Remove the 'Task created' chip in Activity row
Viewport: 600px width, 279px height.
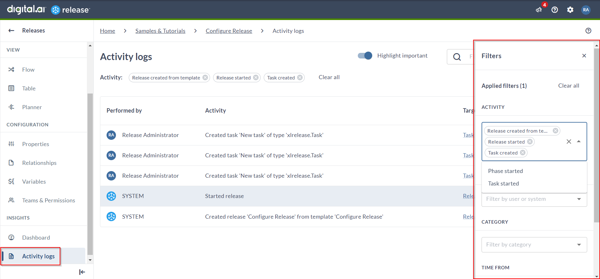pos(300,78)
